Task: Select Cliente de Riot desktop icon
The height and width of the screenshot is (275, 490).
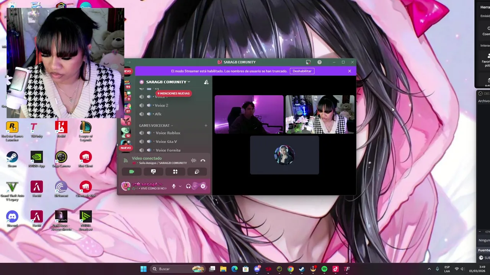Action: [x=85, y=189]
